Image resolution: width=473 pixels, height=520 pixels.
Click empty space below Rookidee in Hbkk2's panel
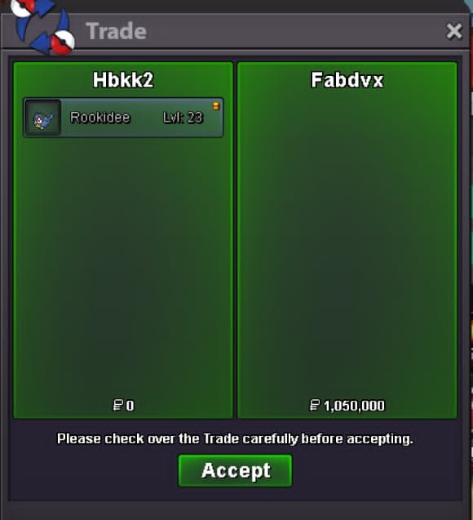pos(123,265)
